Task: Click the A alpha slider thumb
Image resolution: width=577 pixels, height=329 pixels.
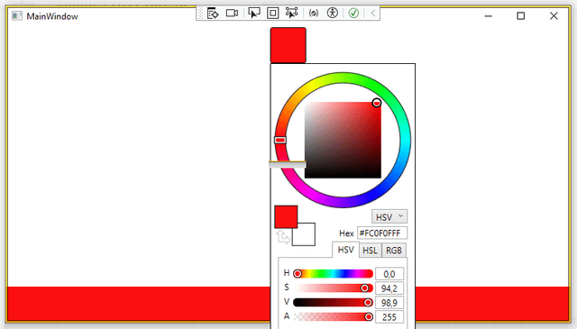Action: 369,316
